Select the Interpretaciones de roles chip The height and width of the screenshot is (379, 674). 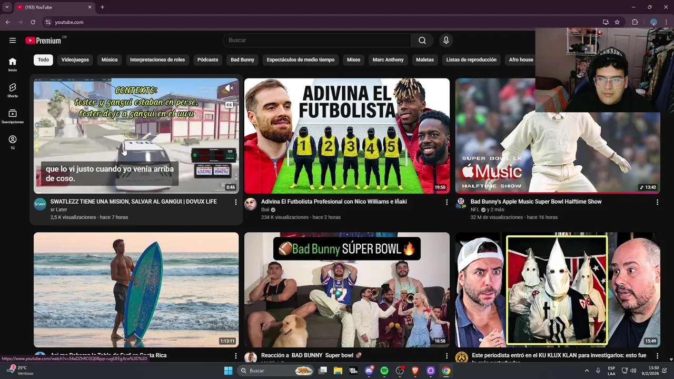(x=157, y=59)
